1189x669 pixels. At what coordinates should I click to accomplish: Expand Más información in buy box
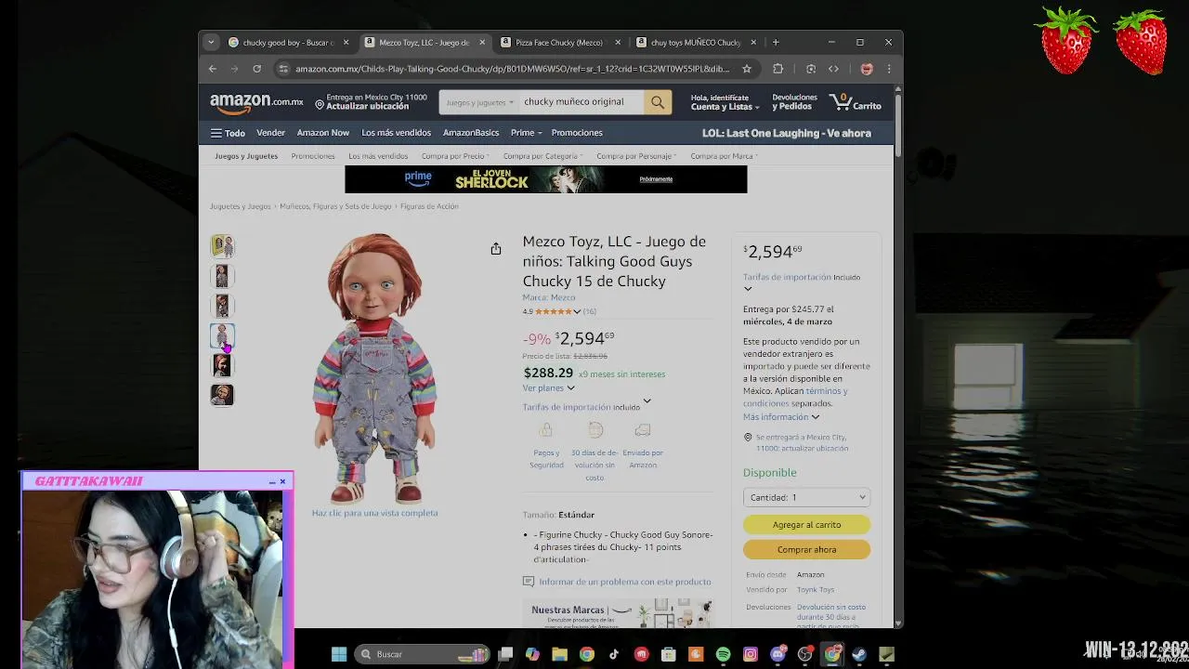point(781,417)
